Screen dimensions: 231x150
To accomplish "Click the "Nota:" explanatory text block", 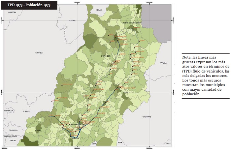I will (x=206, y=76).
